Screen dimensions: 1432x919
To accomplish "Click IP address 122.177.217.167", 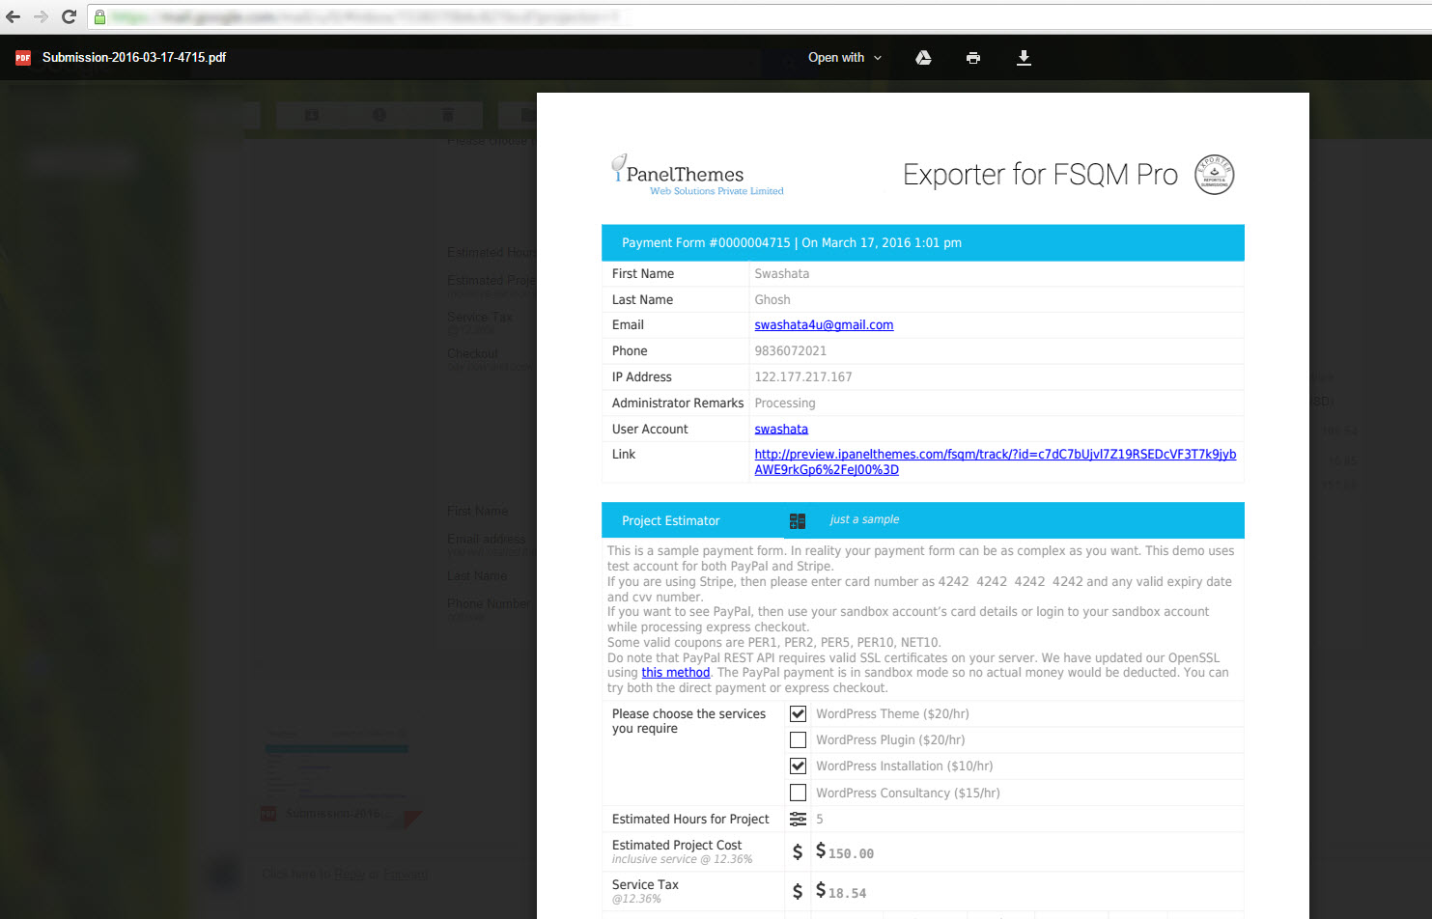I will pyautogui.click(x=803, y=377).
